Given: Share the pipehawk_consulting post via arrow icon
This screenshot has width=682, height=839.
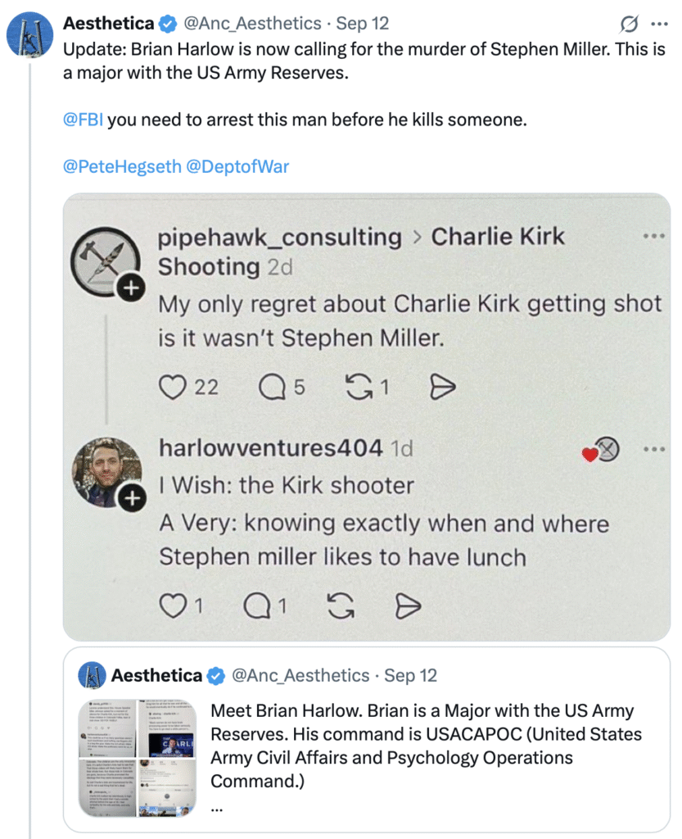Looking at the screenshot, I should (442, 387).
